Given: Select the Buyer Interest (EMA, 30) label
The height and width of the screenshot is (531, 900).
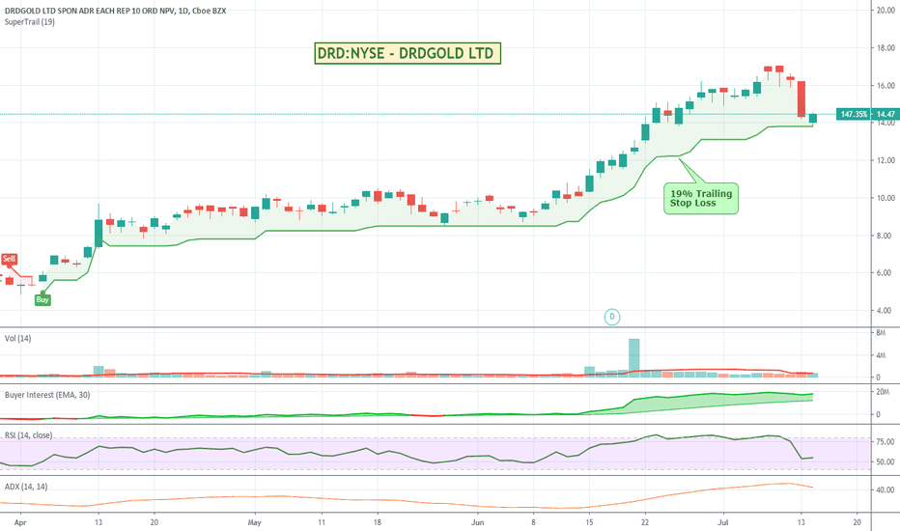Looking at the screenshot, I should 47,395.
